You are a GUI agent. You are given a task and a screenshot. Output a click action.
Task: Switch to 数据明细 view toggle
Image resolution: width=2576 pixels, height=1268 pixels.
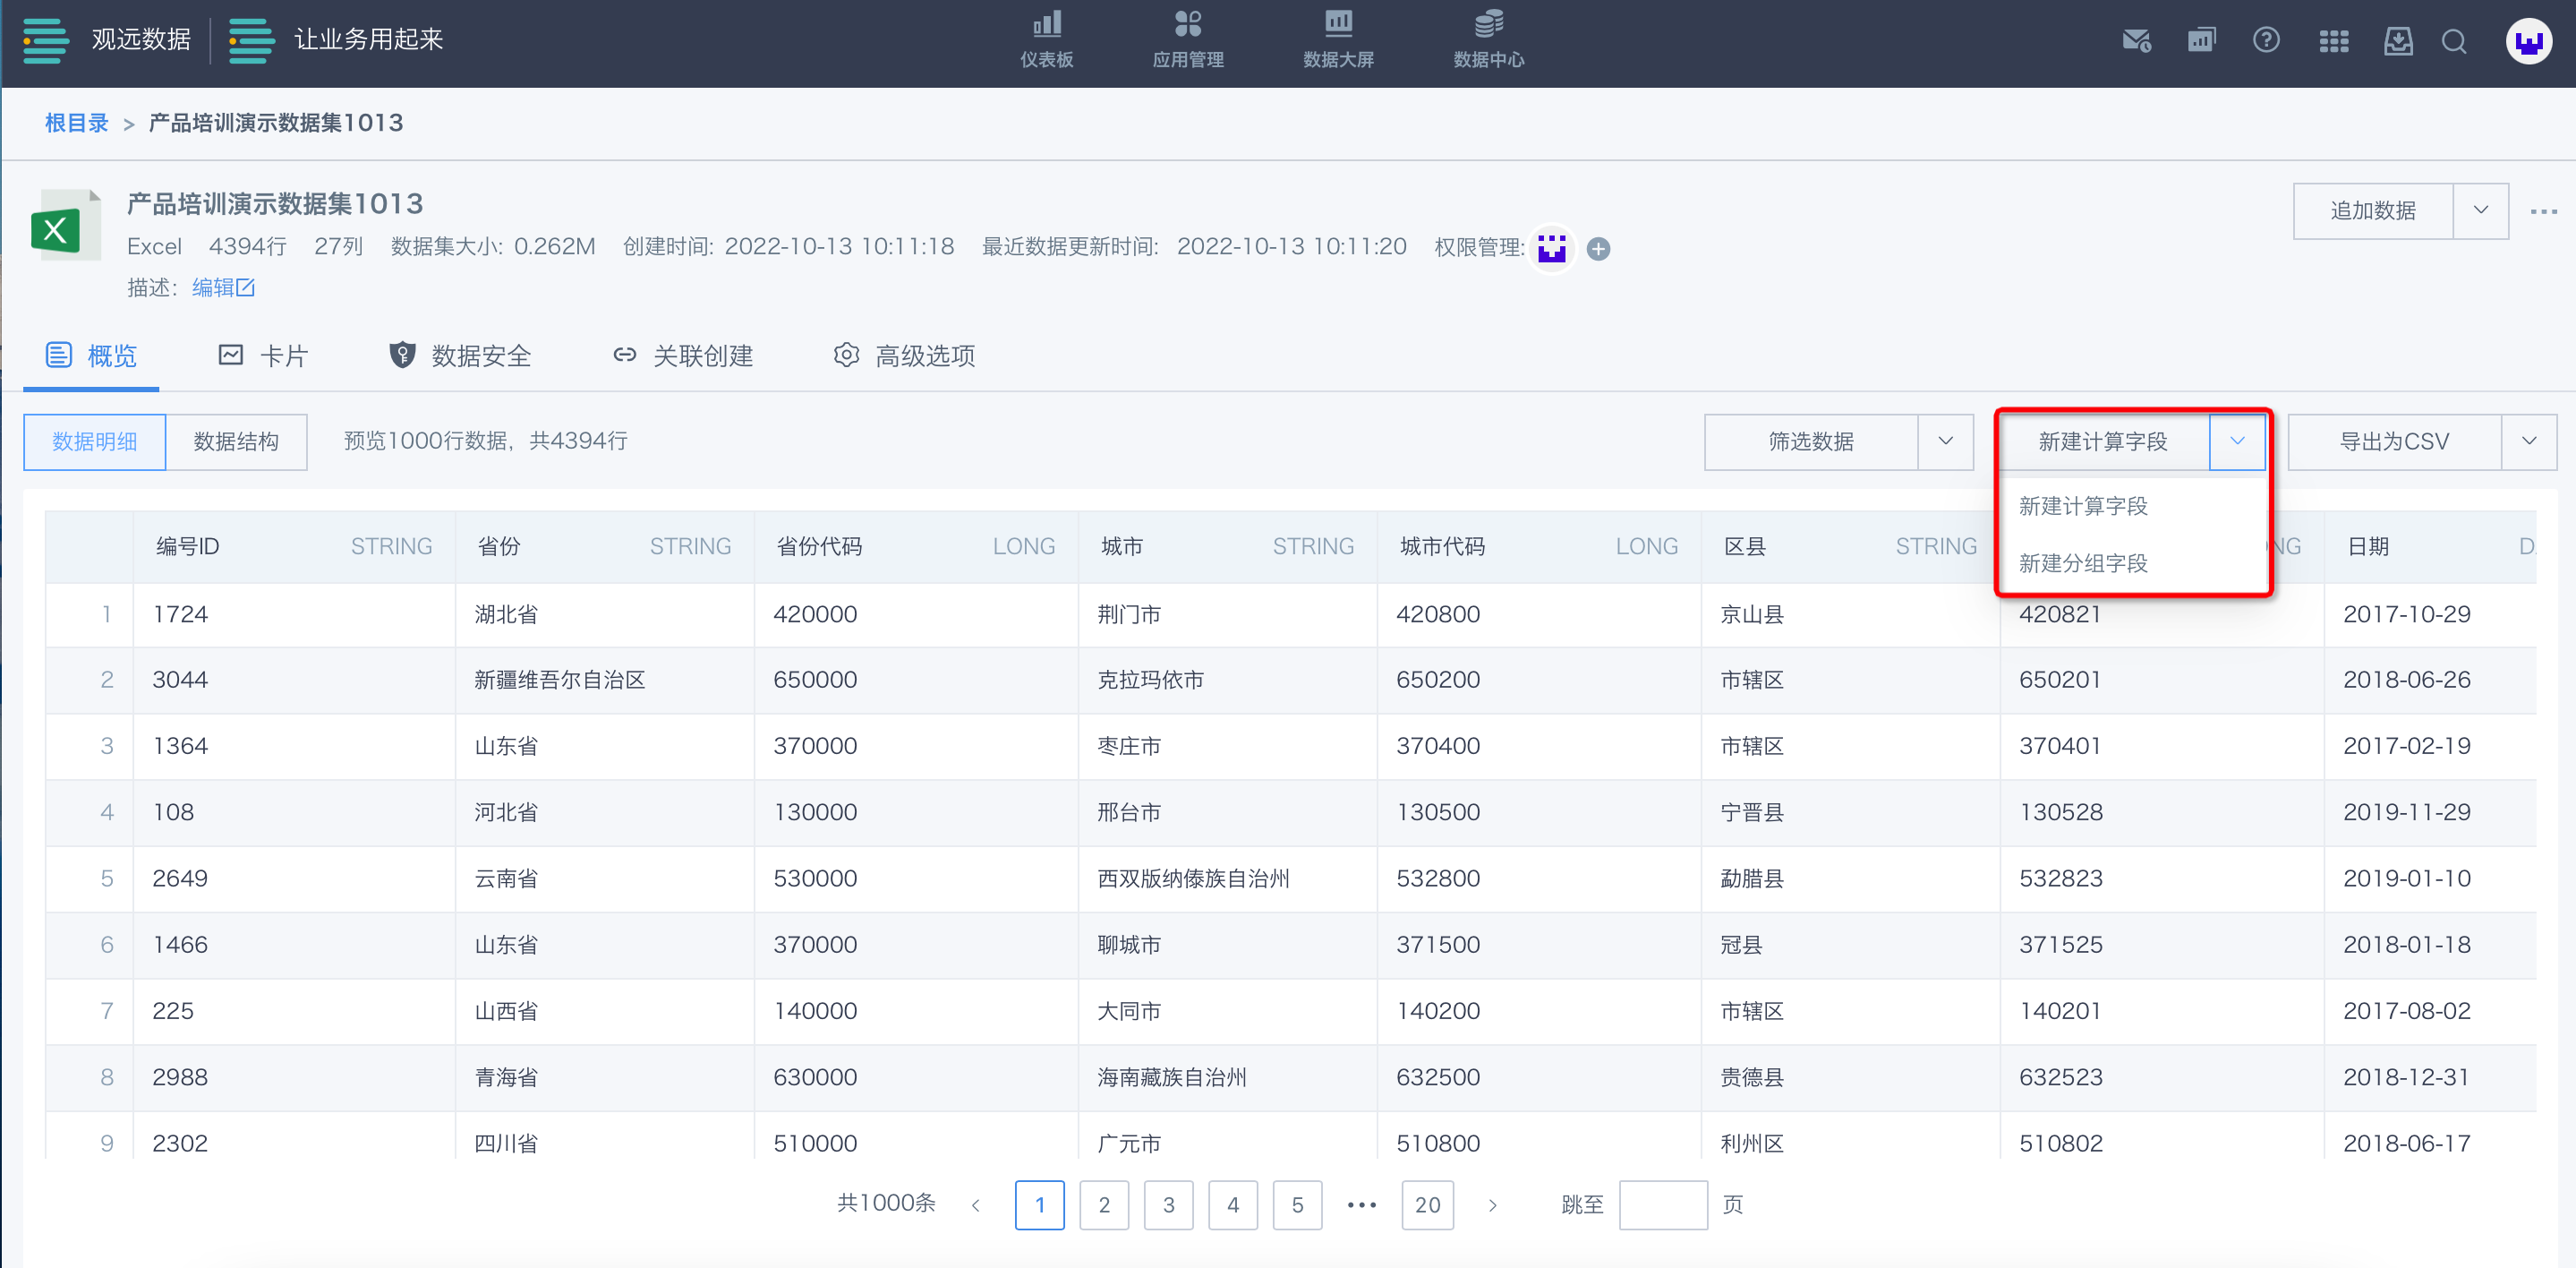click(x=95, y=441)
